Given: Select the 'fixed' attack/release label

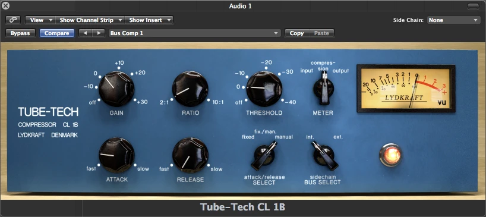Looking at the screenshot, I should [x=248, y=137].
